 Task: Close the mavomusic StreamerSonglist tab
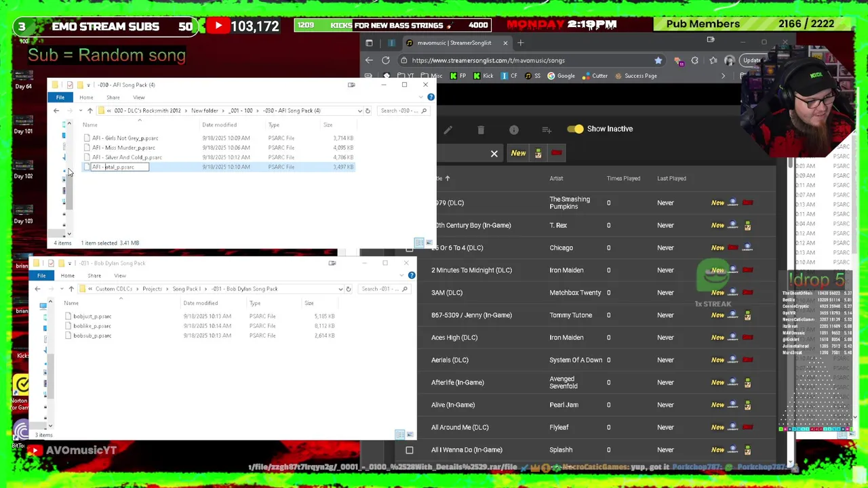[505, 43]
